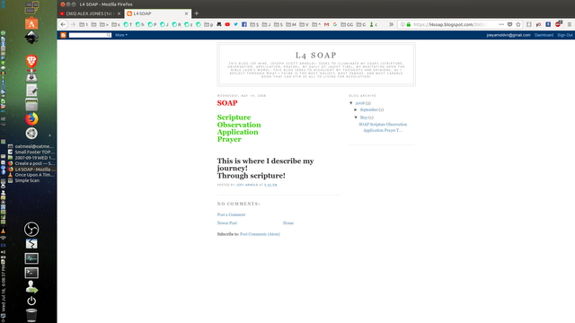Click the Firefox icon in the dock
This screenshot has height=323, width=575.
point(31,119)
